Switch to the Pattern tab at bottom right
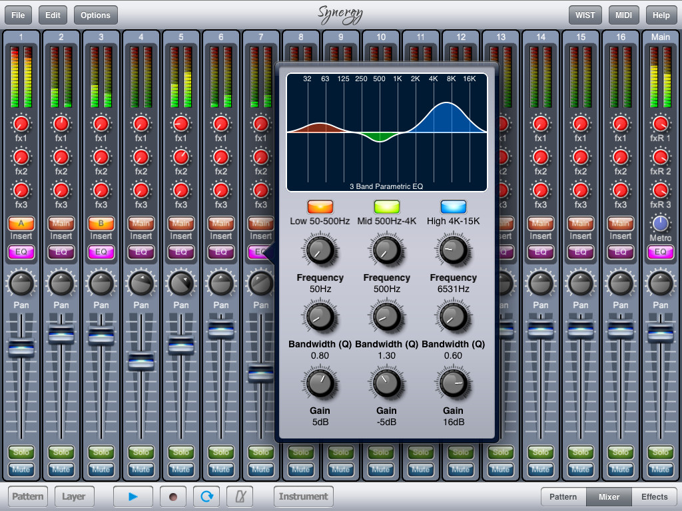Image resolution: width=682 pixels, height=511 pixels. point(563,496)
